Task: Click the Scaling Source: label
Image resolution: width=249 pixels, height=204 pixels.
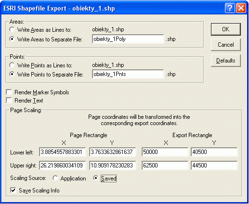Action: coord(28,178)
